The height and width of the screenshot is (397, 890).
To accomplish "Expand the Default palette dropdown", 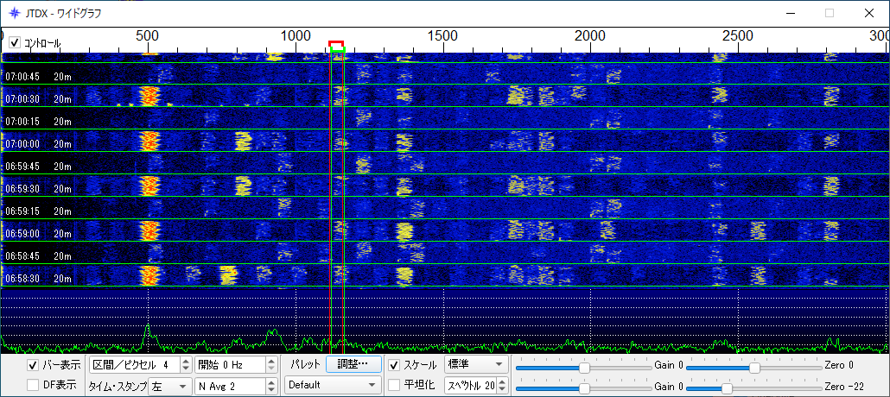I will pos(334,385).
